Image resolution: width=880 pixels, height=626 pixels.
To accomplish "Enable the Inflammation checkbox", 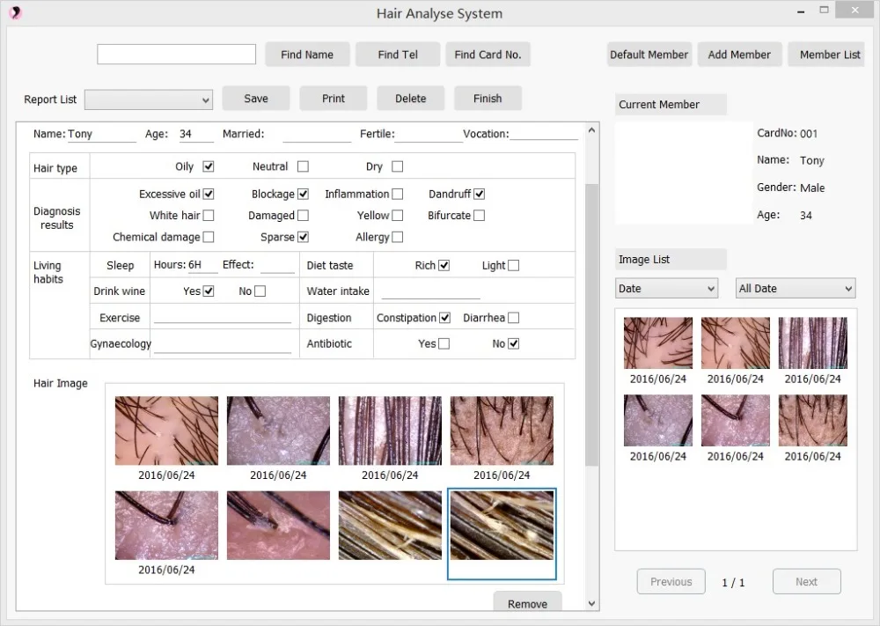I will pyautogui.click(x=398, y=195).
